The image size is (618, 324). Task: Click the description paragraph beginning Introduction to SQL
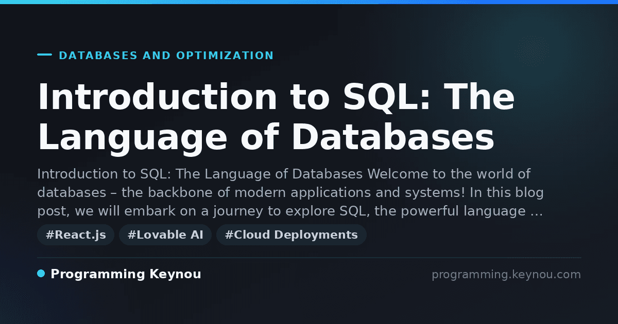click(290, 192)
